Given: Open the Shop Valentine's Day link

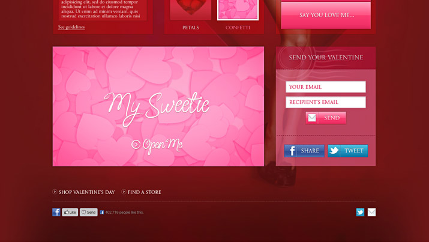Looking at the screenshot, I should point(86,192).
